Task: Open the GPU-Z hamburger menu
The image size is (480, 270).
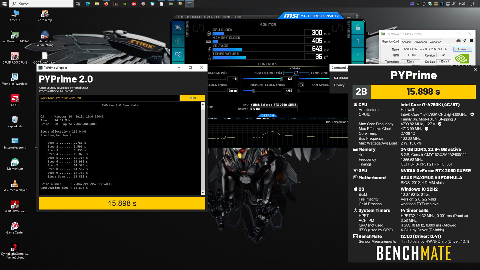Action: (471, 40)
